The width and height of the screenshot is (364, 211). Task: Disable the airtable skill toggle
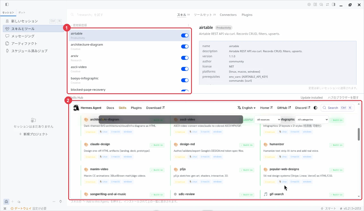185,35
